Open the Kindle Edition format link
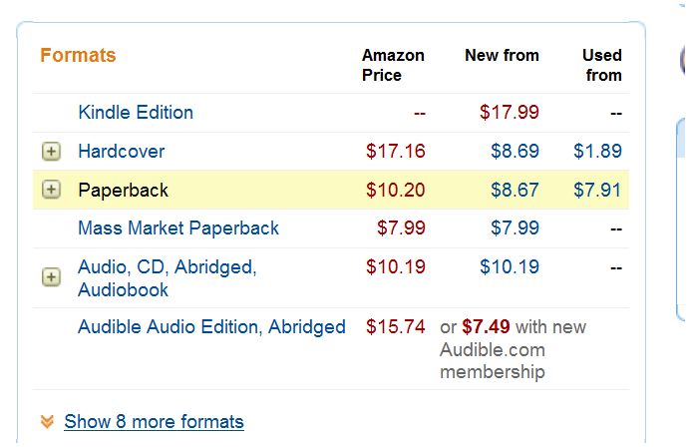The width and height of the screenshot is (689, 447). click(136, 113)
